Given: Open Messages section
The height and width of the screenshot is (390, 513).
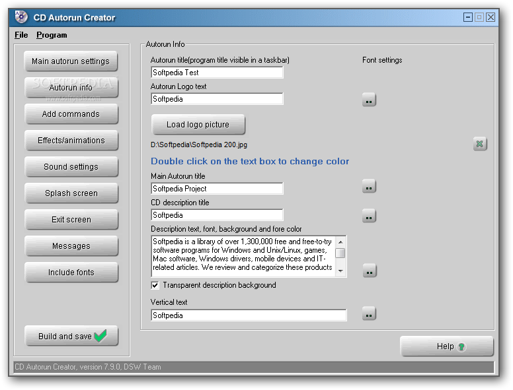Looking at the screenshot, I should point(71,246).
